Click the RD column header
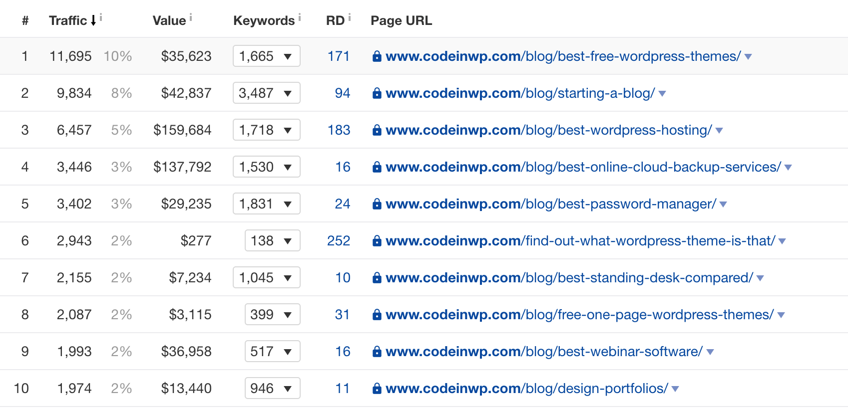Viewport: 848px width, 410px height. (335, 20)
